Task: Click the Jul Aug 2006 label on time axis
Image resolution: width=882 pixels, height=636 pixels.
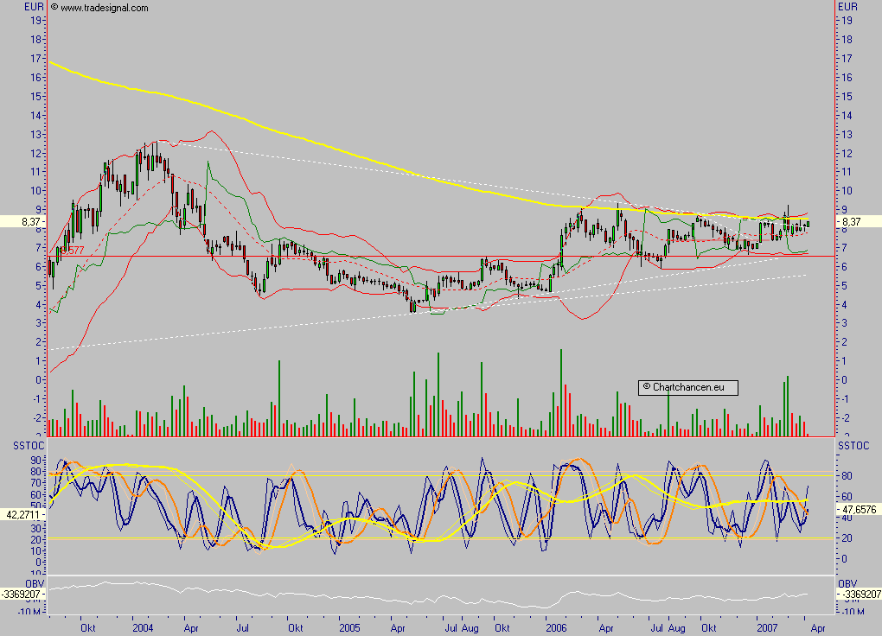Action: tap(668, 627)
